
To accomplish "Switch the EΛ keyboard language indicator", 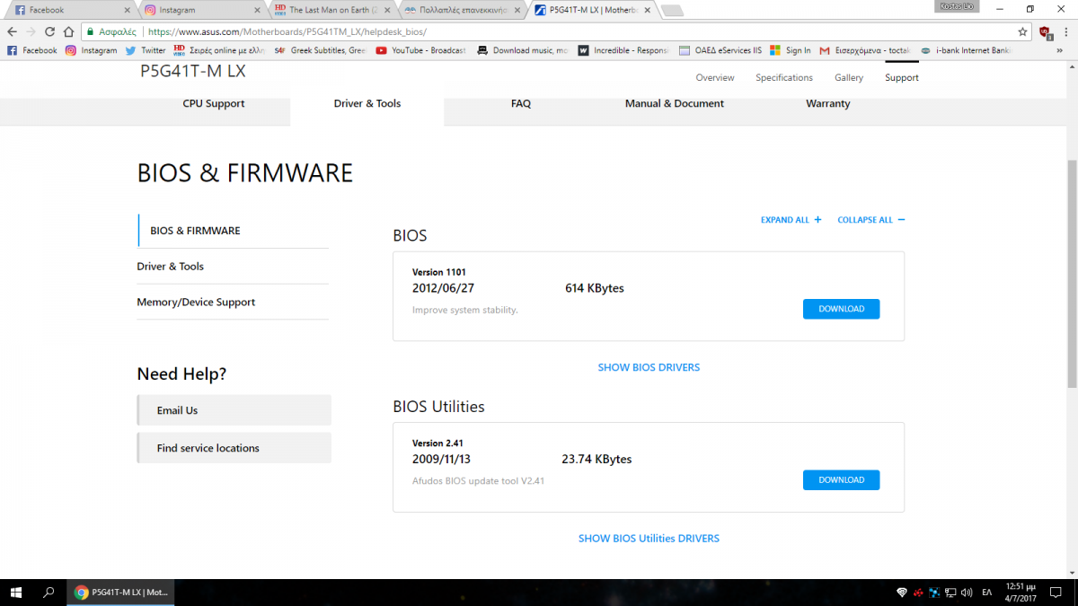I will click(x=987, y=593).
